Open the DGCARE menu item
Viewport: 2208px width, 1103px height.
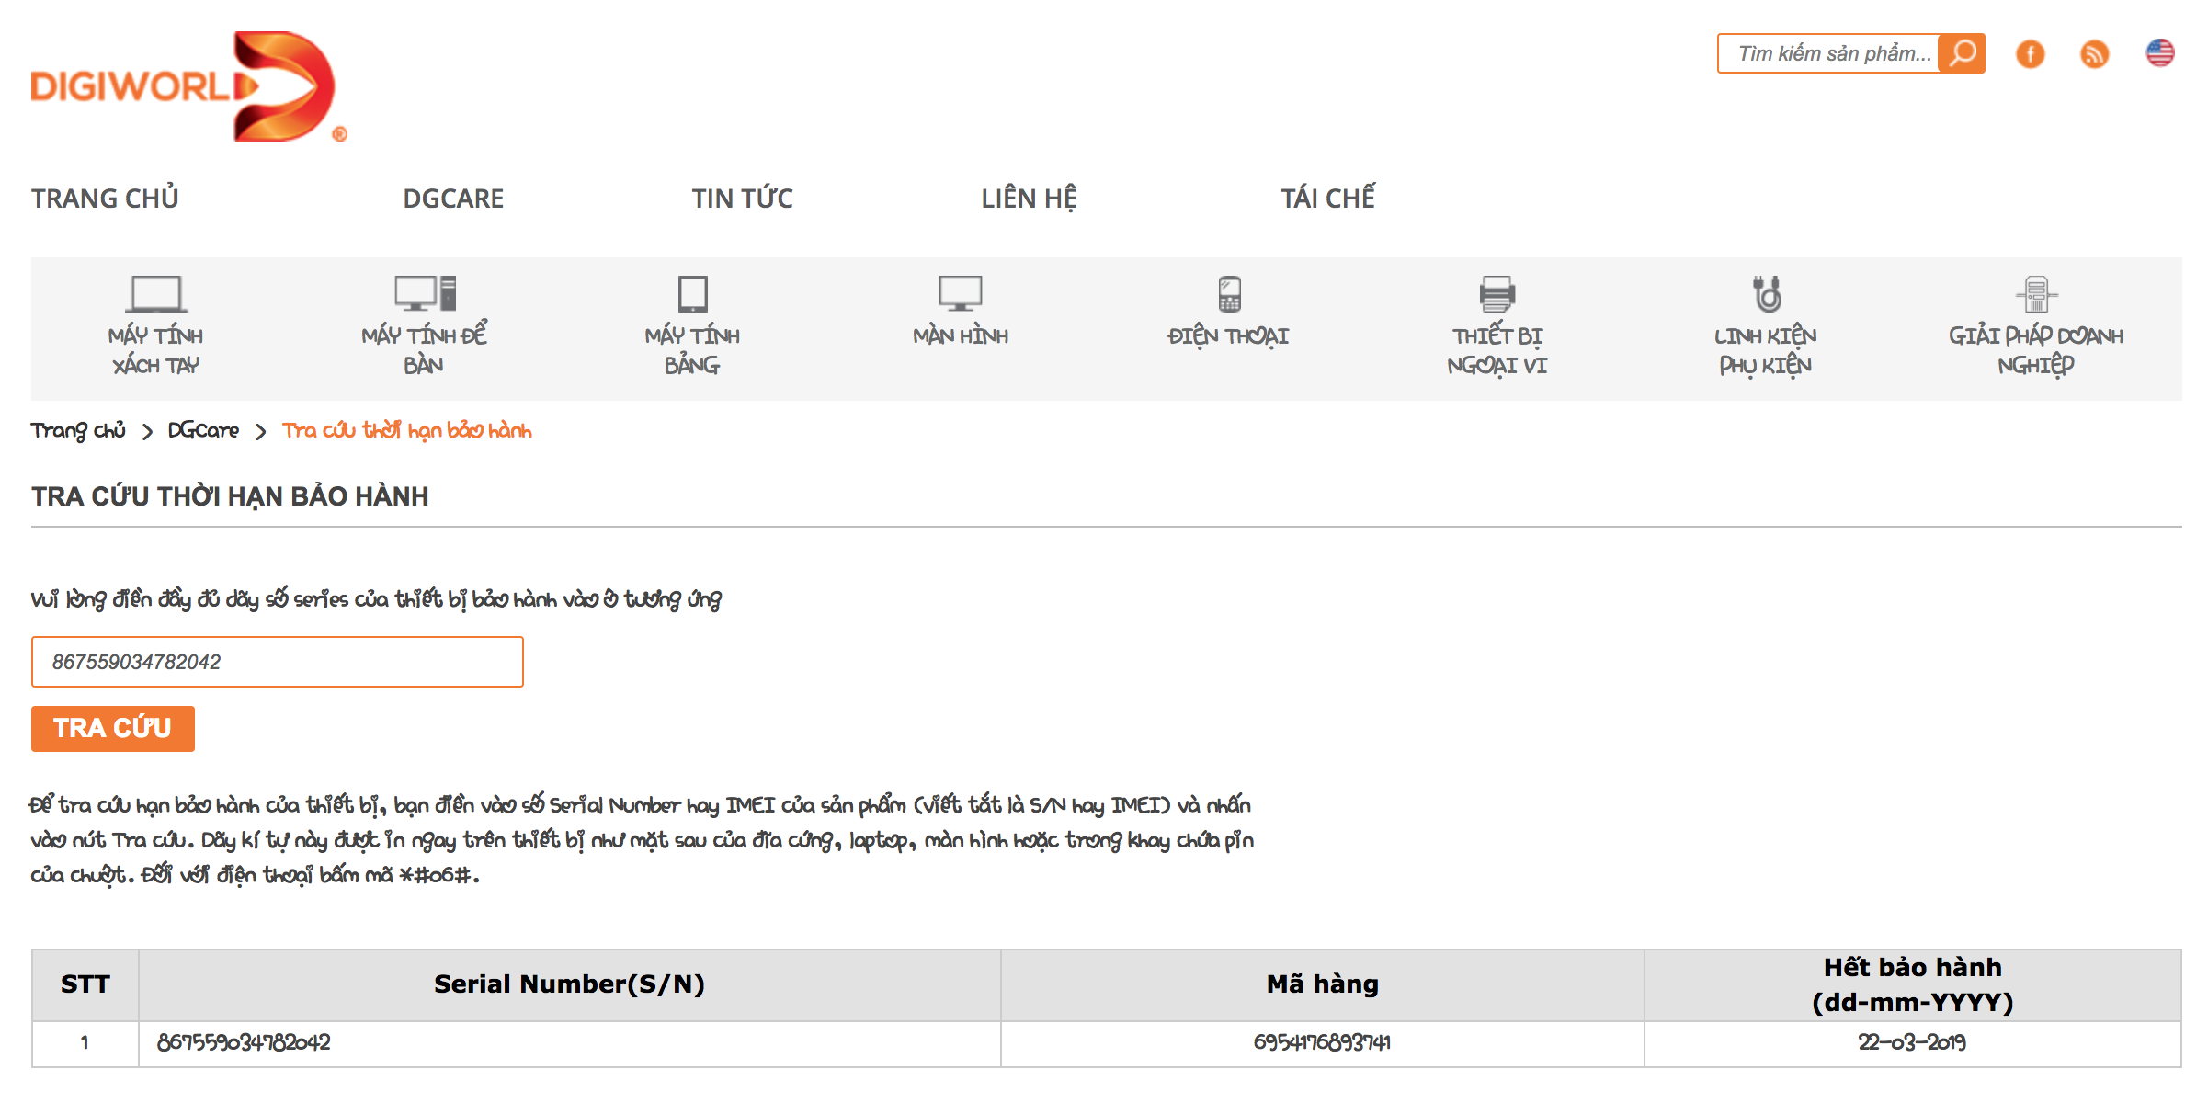453,199
